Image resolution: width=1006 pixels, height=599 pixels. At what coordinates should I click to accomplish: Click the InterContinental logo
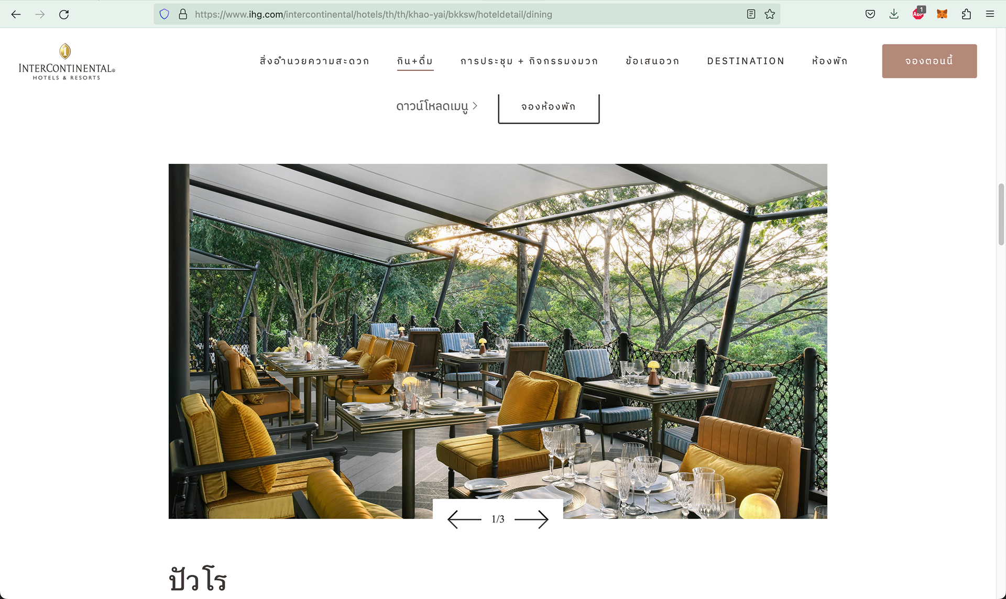[67, 62]
